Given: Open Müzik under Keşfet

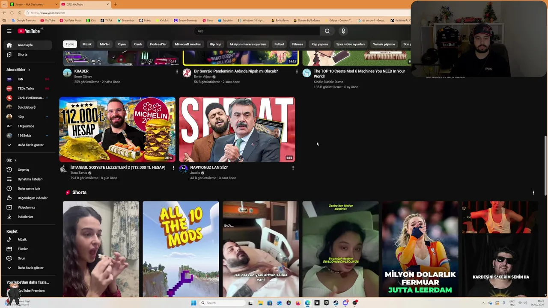Looking at the screenshot, I should [x=27, y=240].
